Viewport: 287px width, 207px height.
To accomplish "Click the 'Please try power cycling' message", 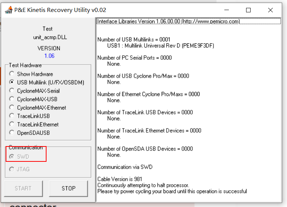I will [x=172, y=191].
